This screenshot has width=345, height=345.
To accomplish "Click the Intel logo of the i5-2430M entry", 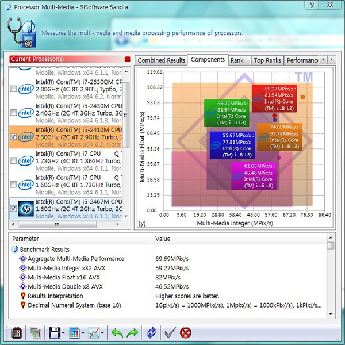I will tap(26, 113).
